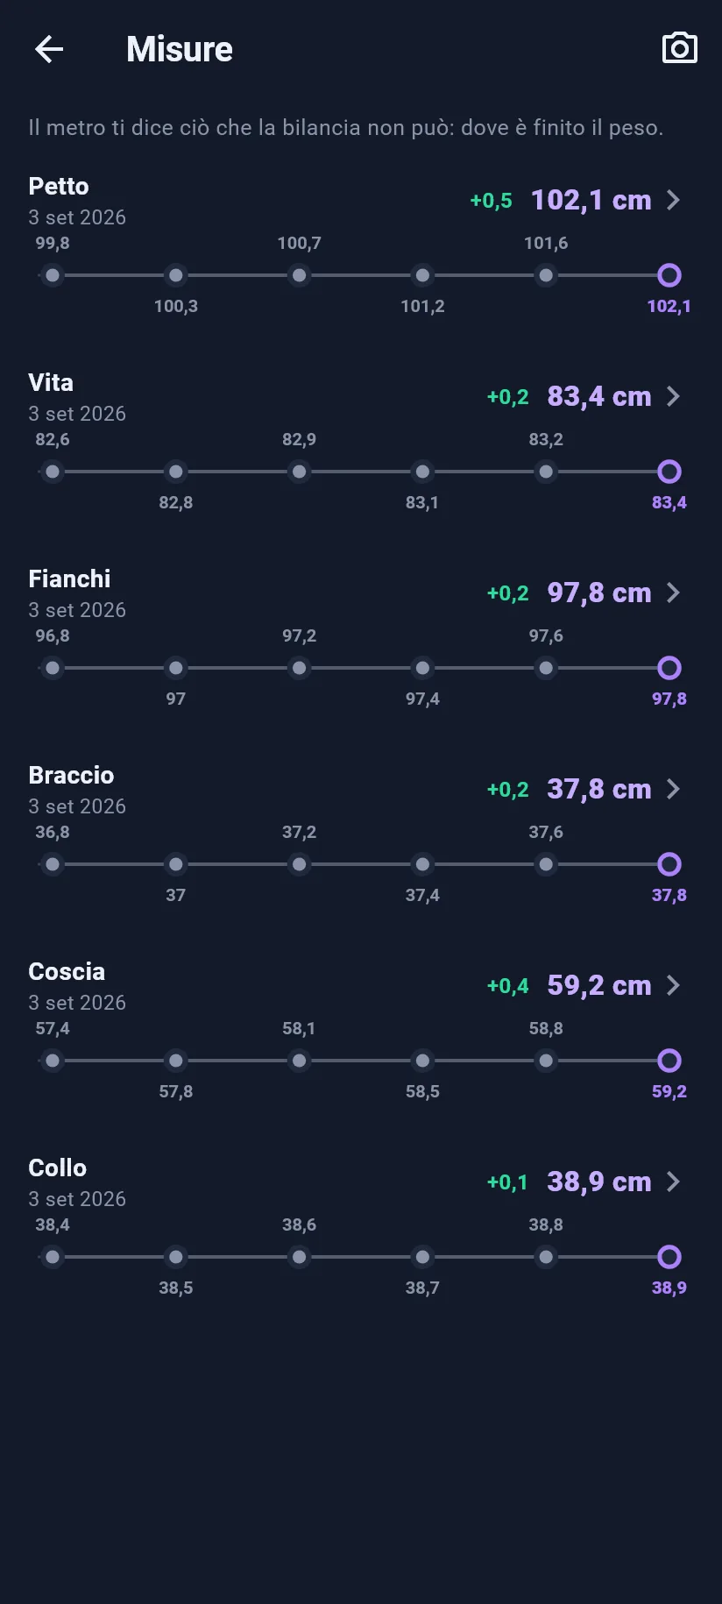
Task: Select the Collo 38,6 data point
Action: (x=300, y=1257)
